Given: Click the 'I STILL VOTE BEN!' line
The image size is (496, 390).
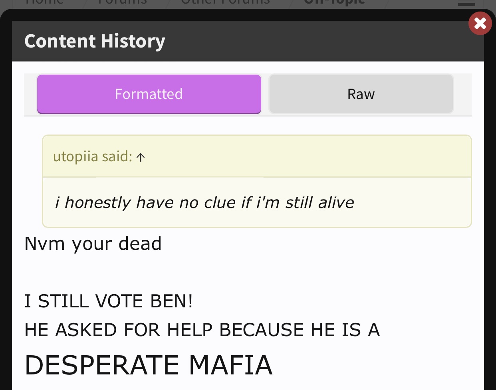Looking at the screenshot, I should click(x=109, y=301).
